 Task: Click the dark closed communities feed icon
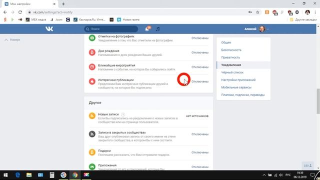[92, 134]
